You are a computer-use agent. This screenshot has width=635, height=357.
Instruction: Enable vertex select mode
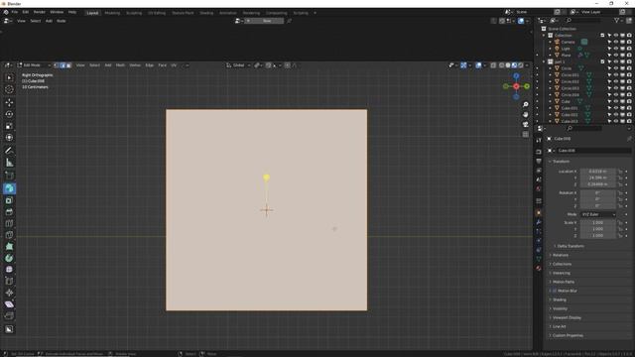[57, 65]
